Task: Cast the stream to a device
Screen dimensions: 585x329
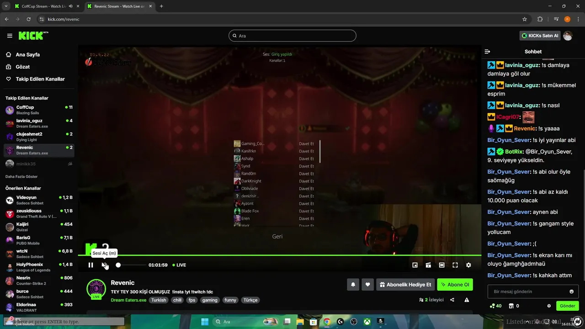Action: [428, 265]
